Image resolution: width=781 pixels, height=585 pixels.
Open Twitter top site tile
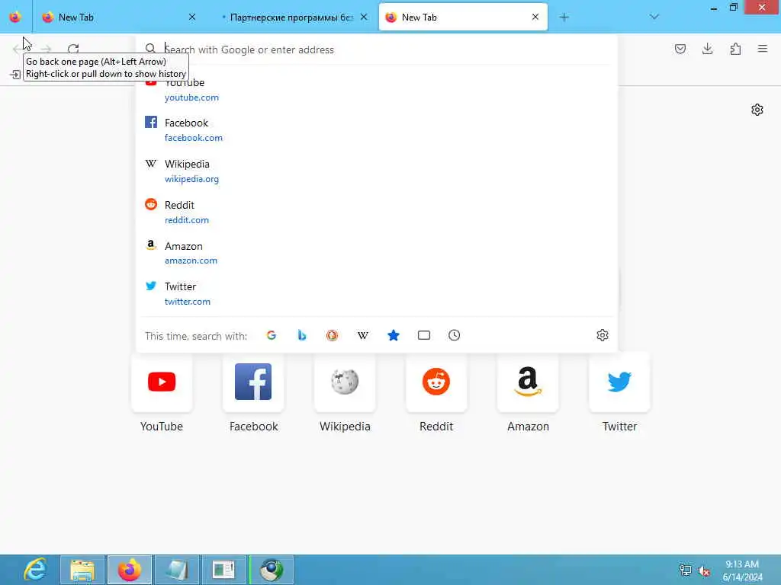click(619, 382)
